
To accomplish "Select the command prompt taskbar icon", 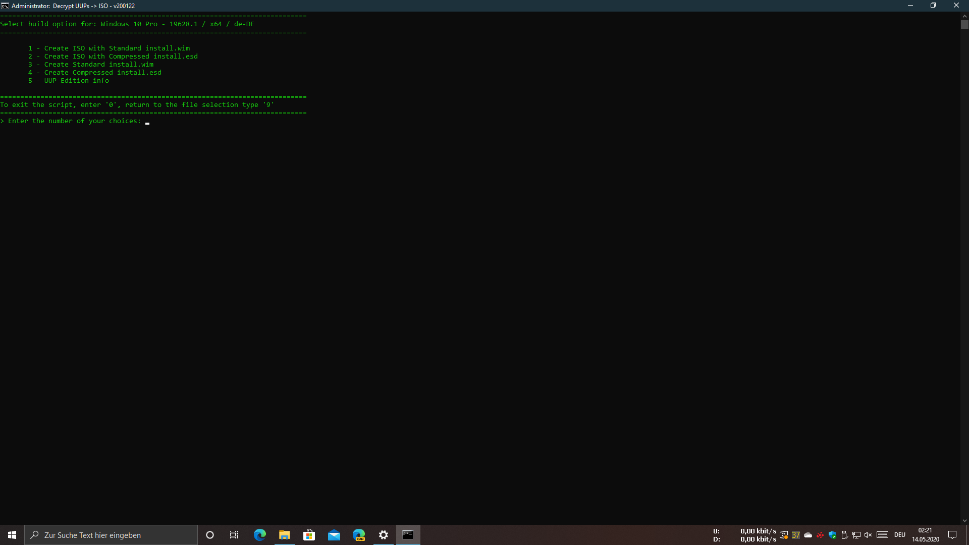I will click(x=408, y=535).
